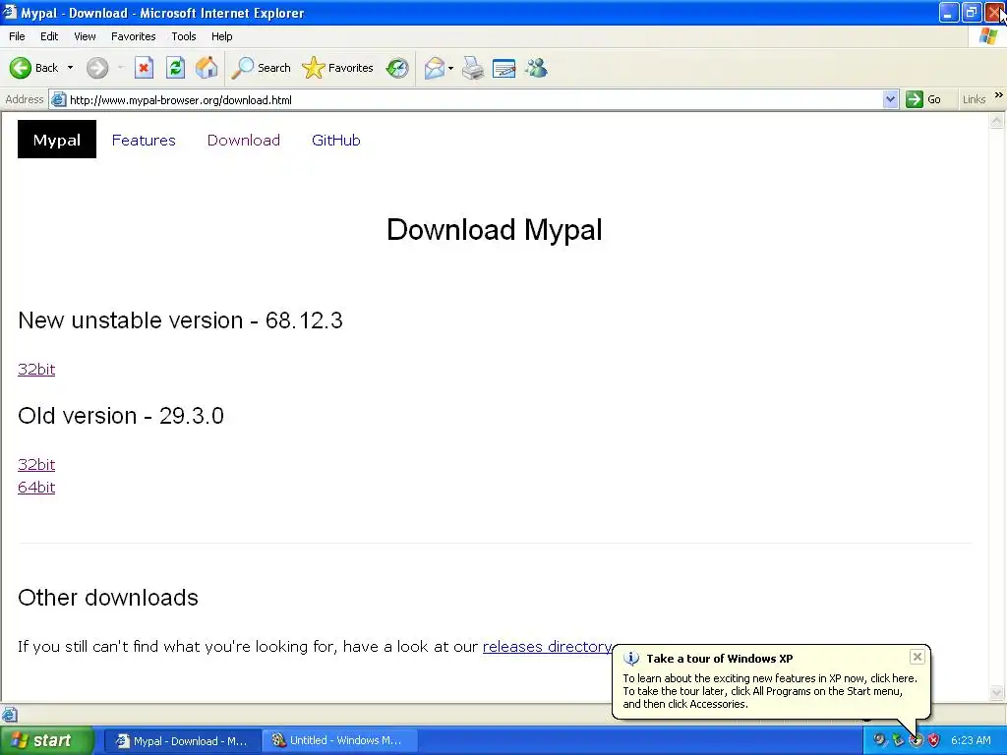Click the IE status bar page icon
The height and width of the screenshot is (755, 1007).
point(9,714)
